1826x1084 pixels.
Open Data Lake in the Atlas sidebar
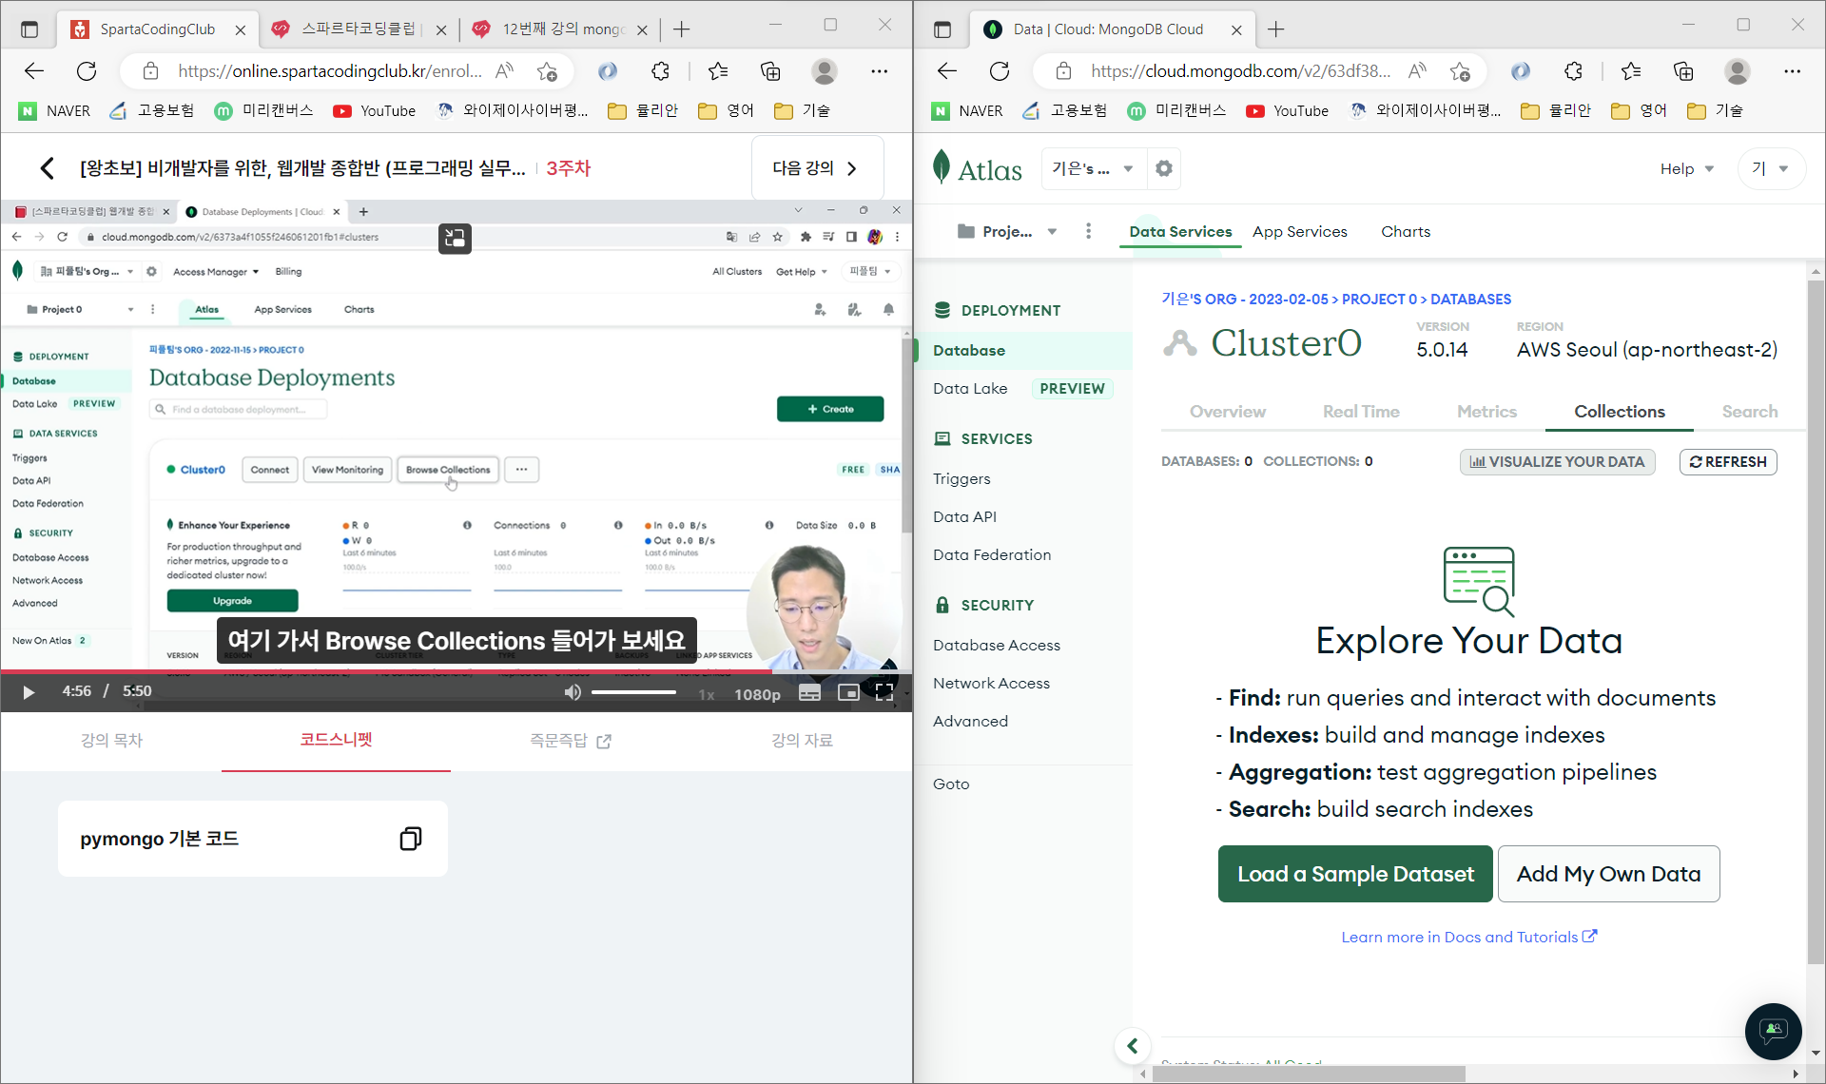[970, 388]
